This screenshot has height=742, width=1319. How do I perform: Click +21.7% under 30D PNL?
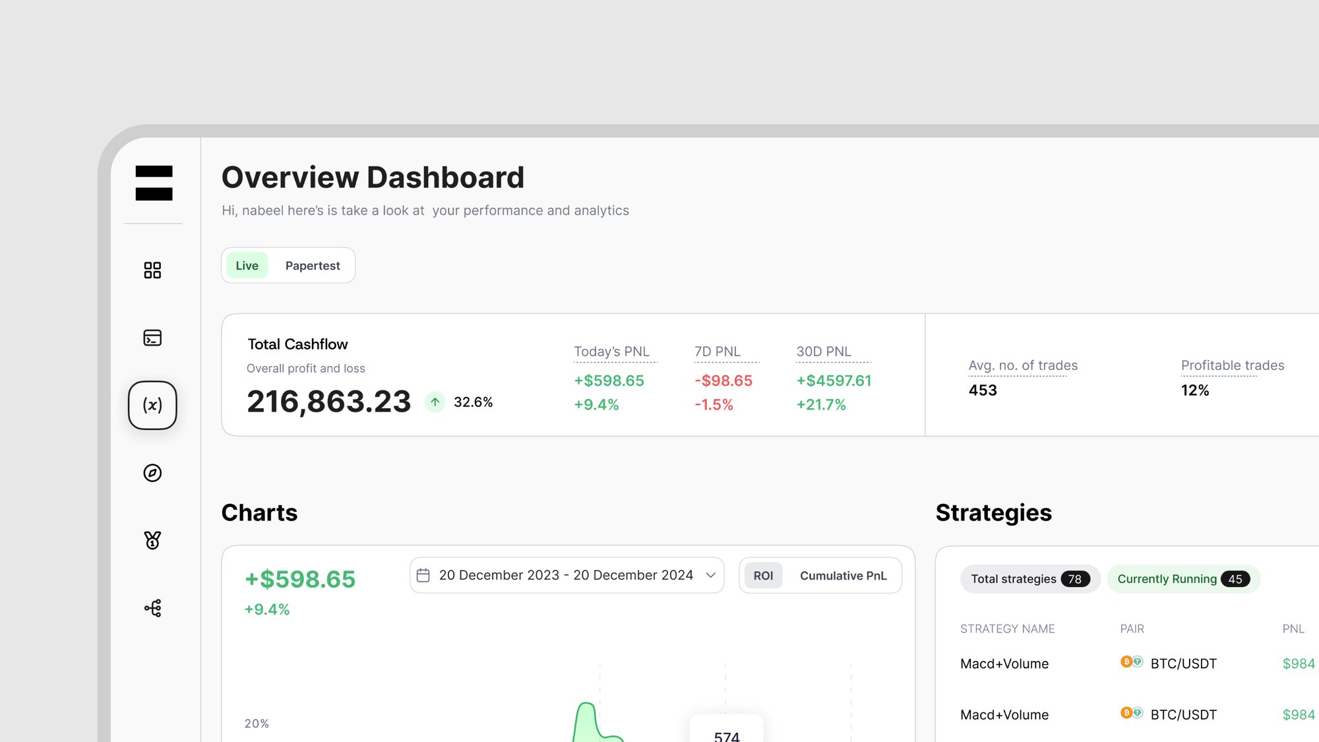[821, 405]
